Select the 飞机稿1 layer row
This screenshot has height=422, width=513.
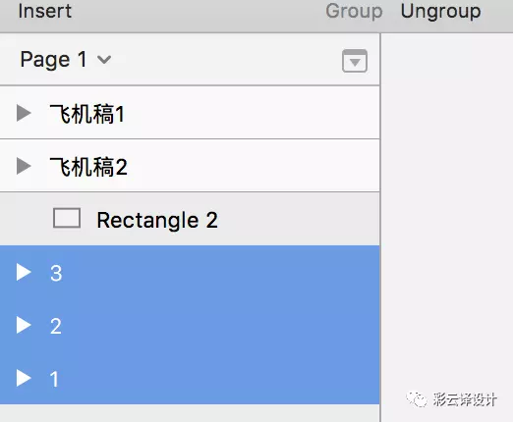coord(190,113)
